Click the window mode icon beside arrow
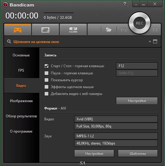The height and width of the screenshot is (166, 165). (155, 41)
